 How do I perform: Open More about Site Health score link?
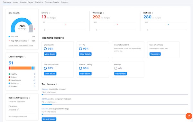click(21, 45)
